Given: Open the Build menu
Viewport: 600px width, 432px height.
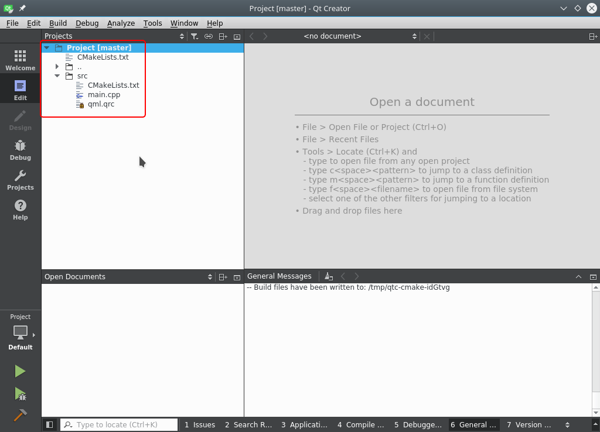Looking at the screenshot, I should pyautogui.click(x=58, y=23).
